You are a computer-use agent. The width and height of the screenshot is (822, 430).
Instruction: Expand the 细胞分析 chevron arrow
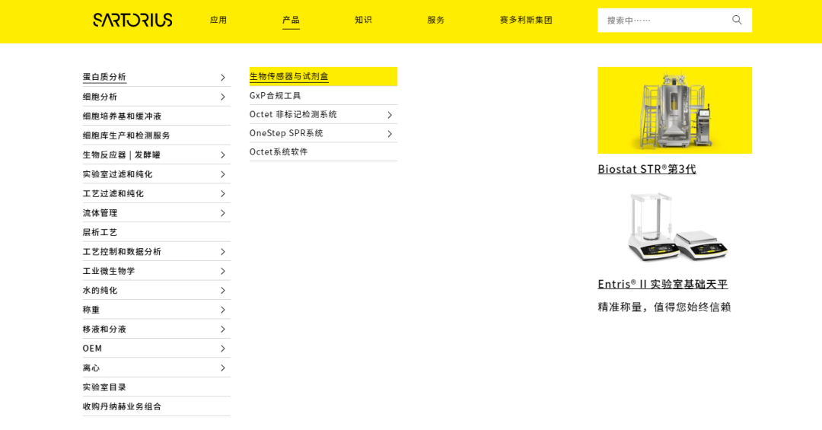[223, 97]
